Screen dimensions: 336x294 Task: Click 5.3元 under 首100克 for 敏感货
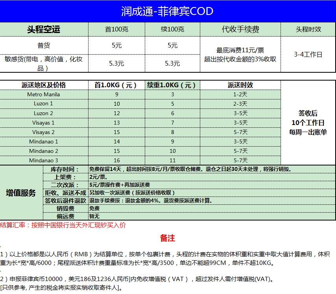[116, 63]
